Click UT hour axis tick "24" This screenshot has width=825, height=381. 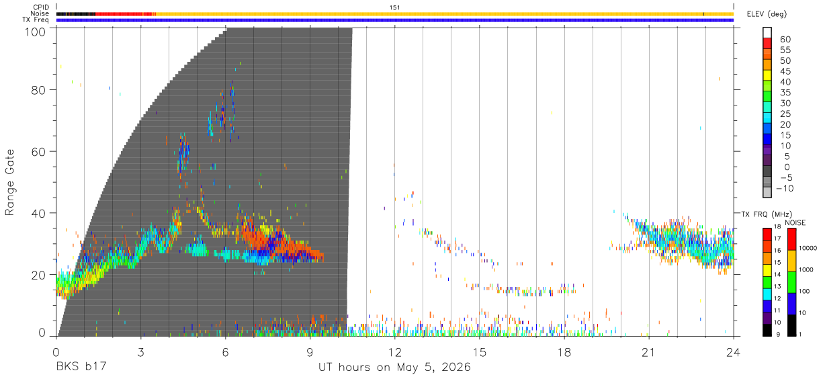[x=733, y=351]
